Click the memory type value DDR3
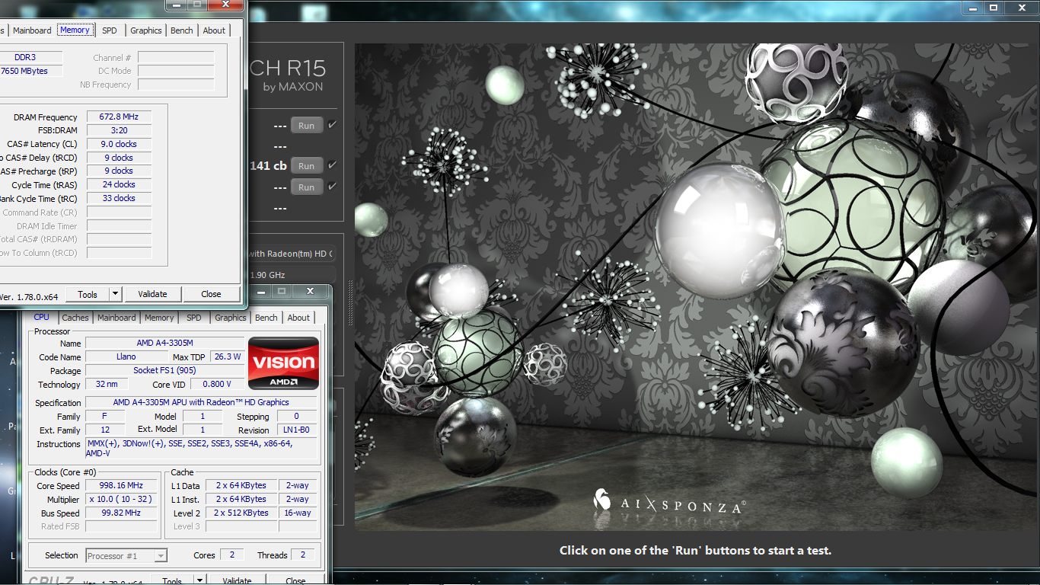Image resolution: width=1040 pixels, height=585 pixels. (x=30, y=57)
